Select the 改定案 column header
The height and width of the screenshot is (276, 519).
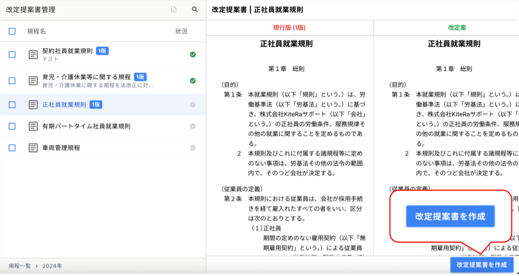pyautogui.click(x=457, y=27)
